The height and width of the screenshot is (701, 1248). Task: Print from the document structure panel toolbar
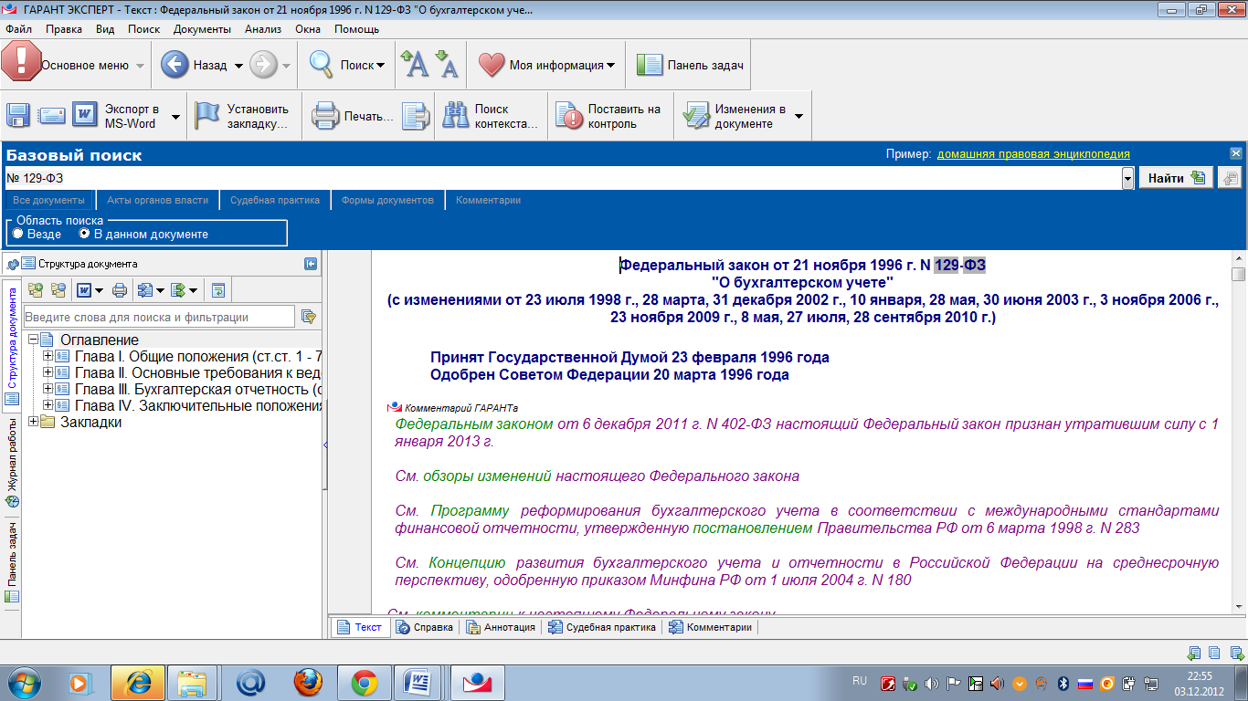(x=120, y=290)
